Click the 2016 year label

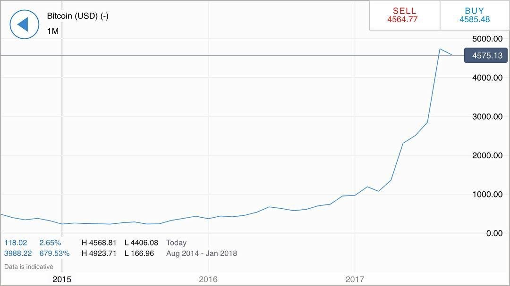pyautogui.click(x=208, y=279)
